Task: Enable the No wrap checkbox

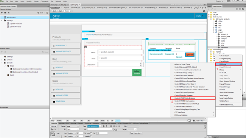Action: (x=91, y=133)
